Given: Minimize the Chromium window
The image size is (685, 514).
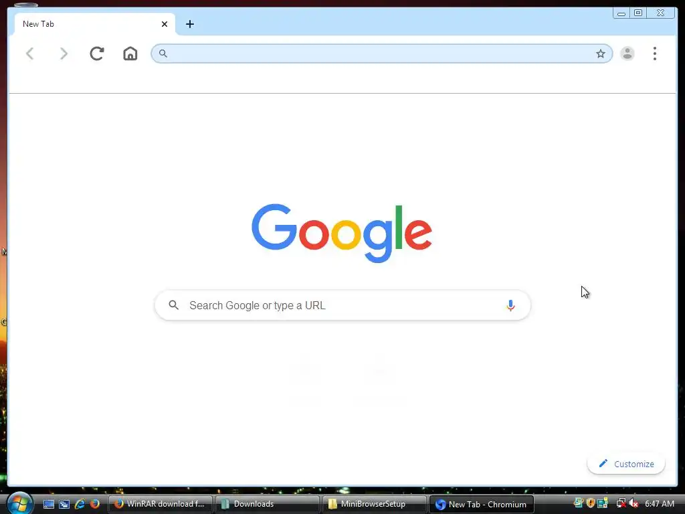Looking at the screenshot, I should (621, 13).
